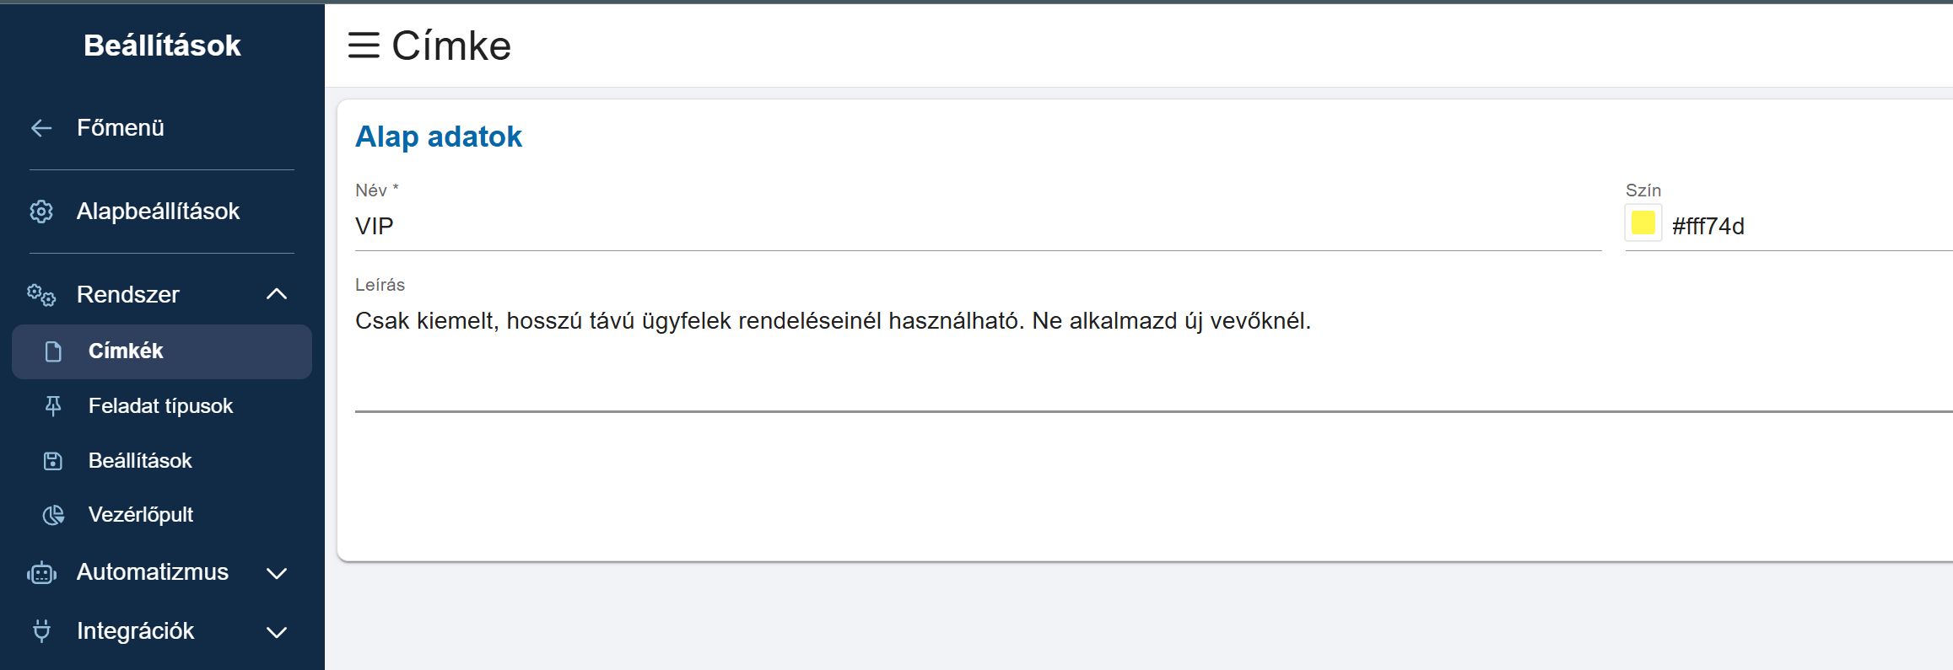Click the Alapbeállítások gear icon
The width and height of the screenshot is (1953, 670).
click(41, 212)
